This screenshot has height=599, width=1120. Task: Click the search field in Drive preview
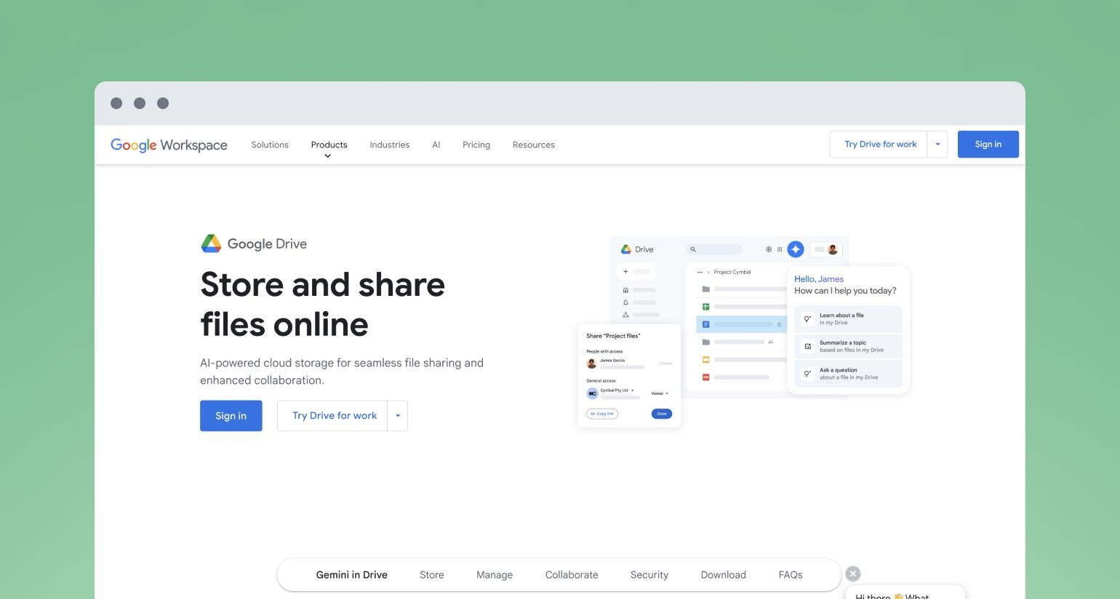[714, 249]
